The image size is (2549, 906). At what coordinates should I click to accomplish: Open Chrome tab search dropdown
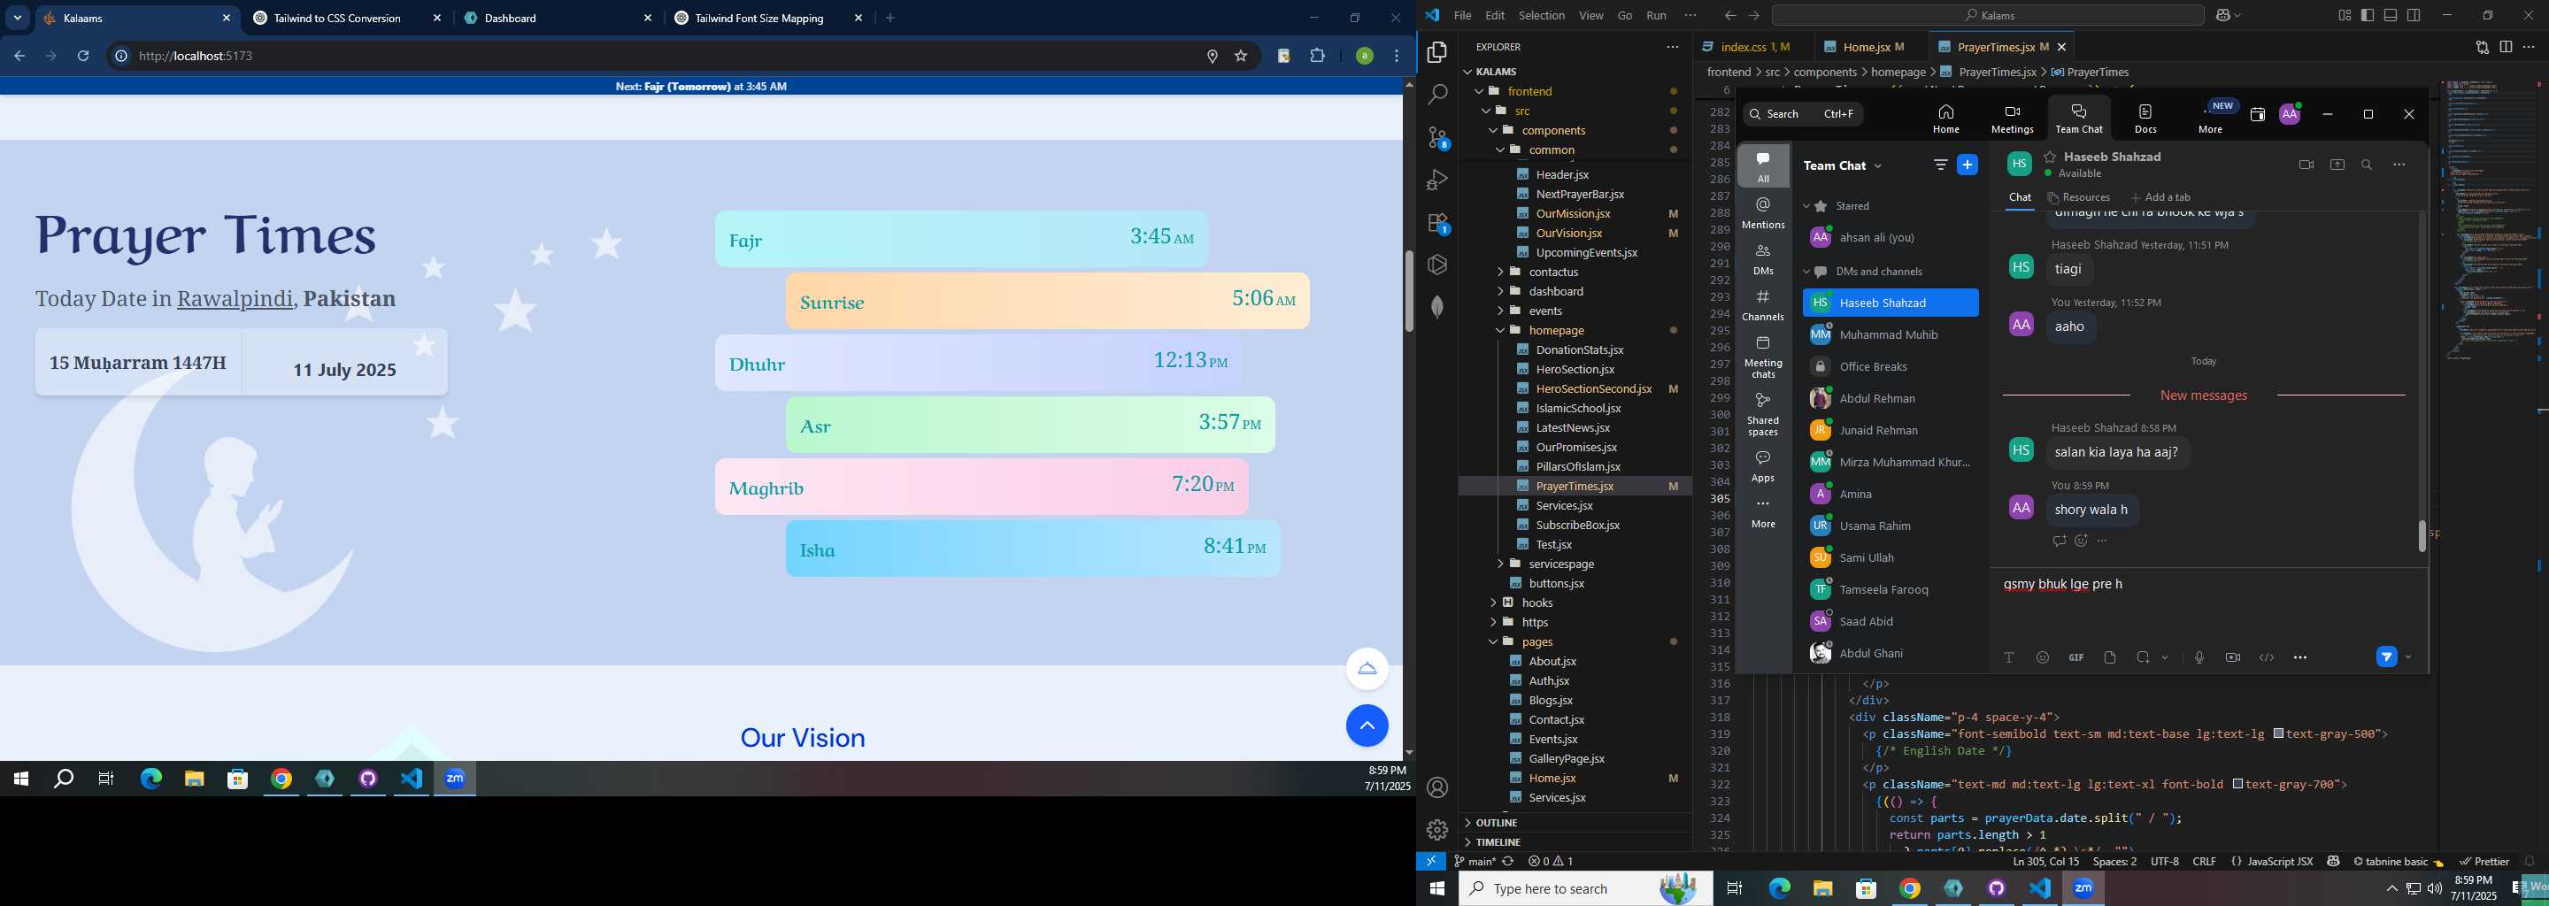[18, 18]
